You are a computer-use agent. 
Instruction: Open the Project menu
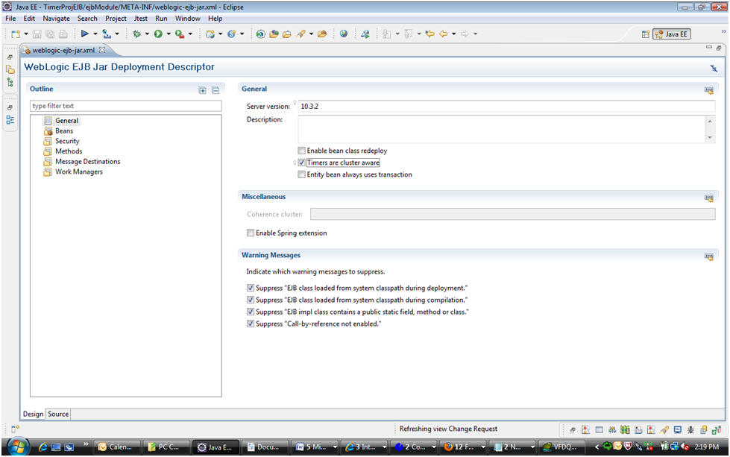[x=116, y=19]
